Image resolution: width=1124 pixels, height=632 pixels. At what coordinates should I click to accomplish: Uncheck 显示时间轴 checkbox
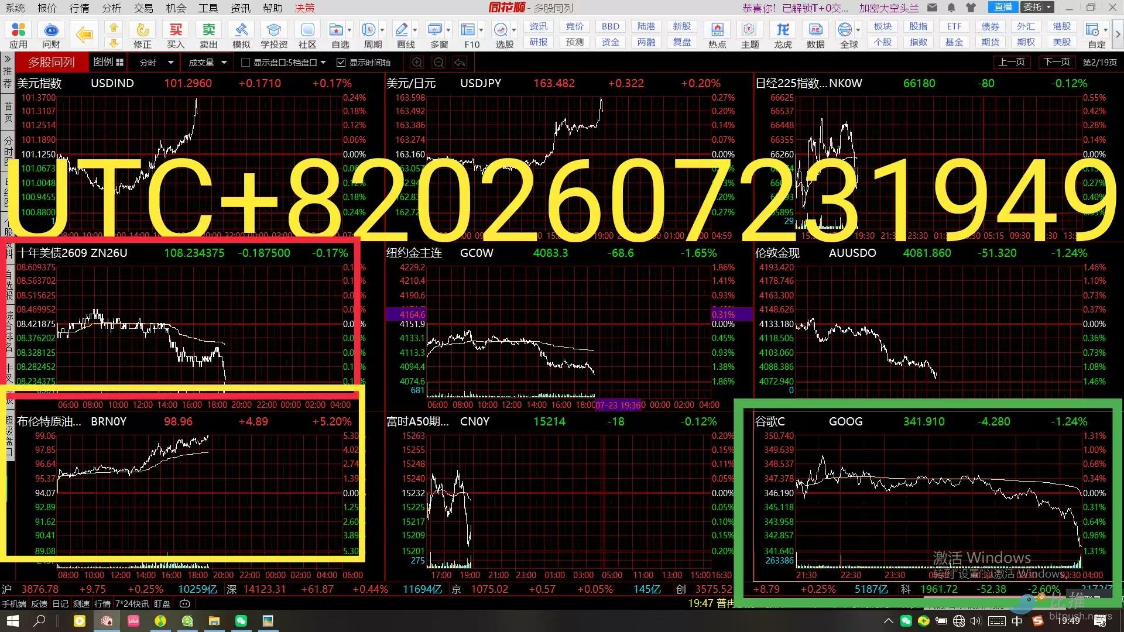coord(341,63)
